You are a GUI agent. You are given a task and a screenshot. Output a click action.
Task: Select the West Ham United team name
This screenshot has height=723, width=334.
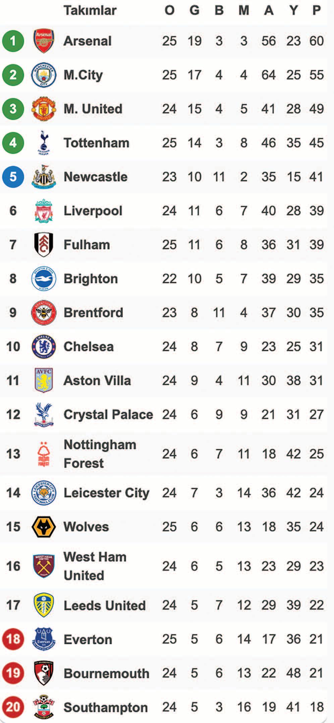pos(95,566)
